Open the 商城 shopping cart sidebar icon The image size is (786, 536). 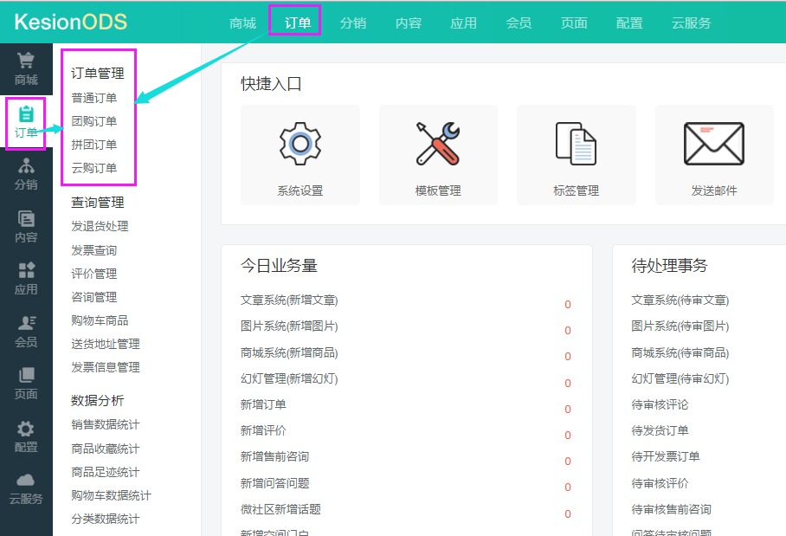point(26,61)
